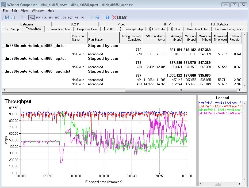The height and width of the screenshot is (188, 249).
Task: Open the Window menu
Action: (38, 11)
